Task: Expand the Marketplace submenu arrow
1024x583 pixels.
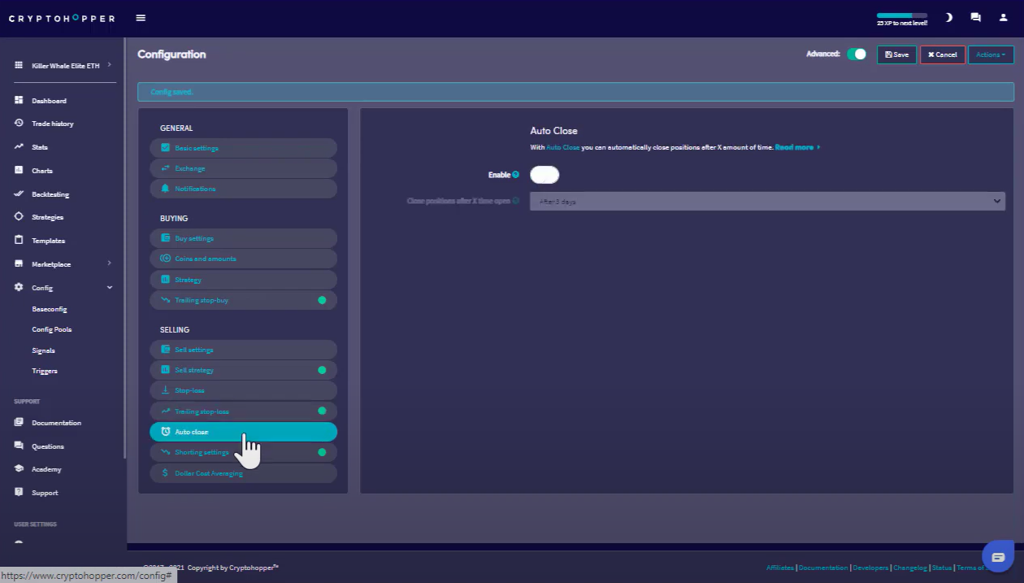Action: point(109,263)
